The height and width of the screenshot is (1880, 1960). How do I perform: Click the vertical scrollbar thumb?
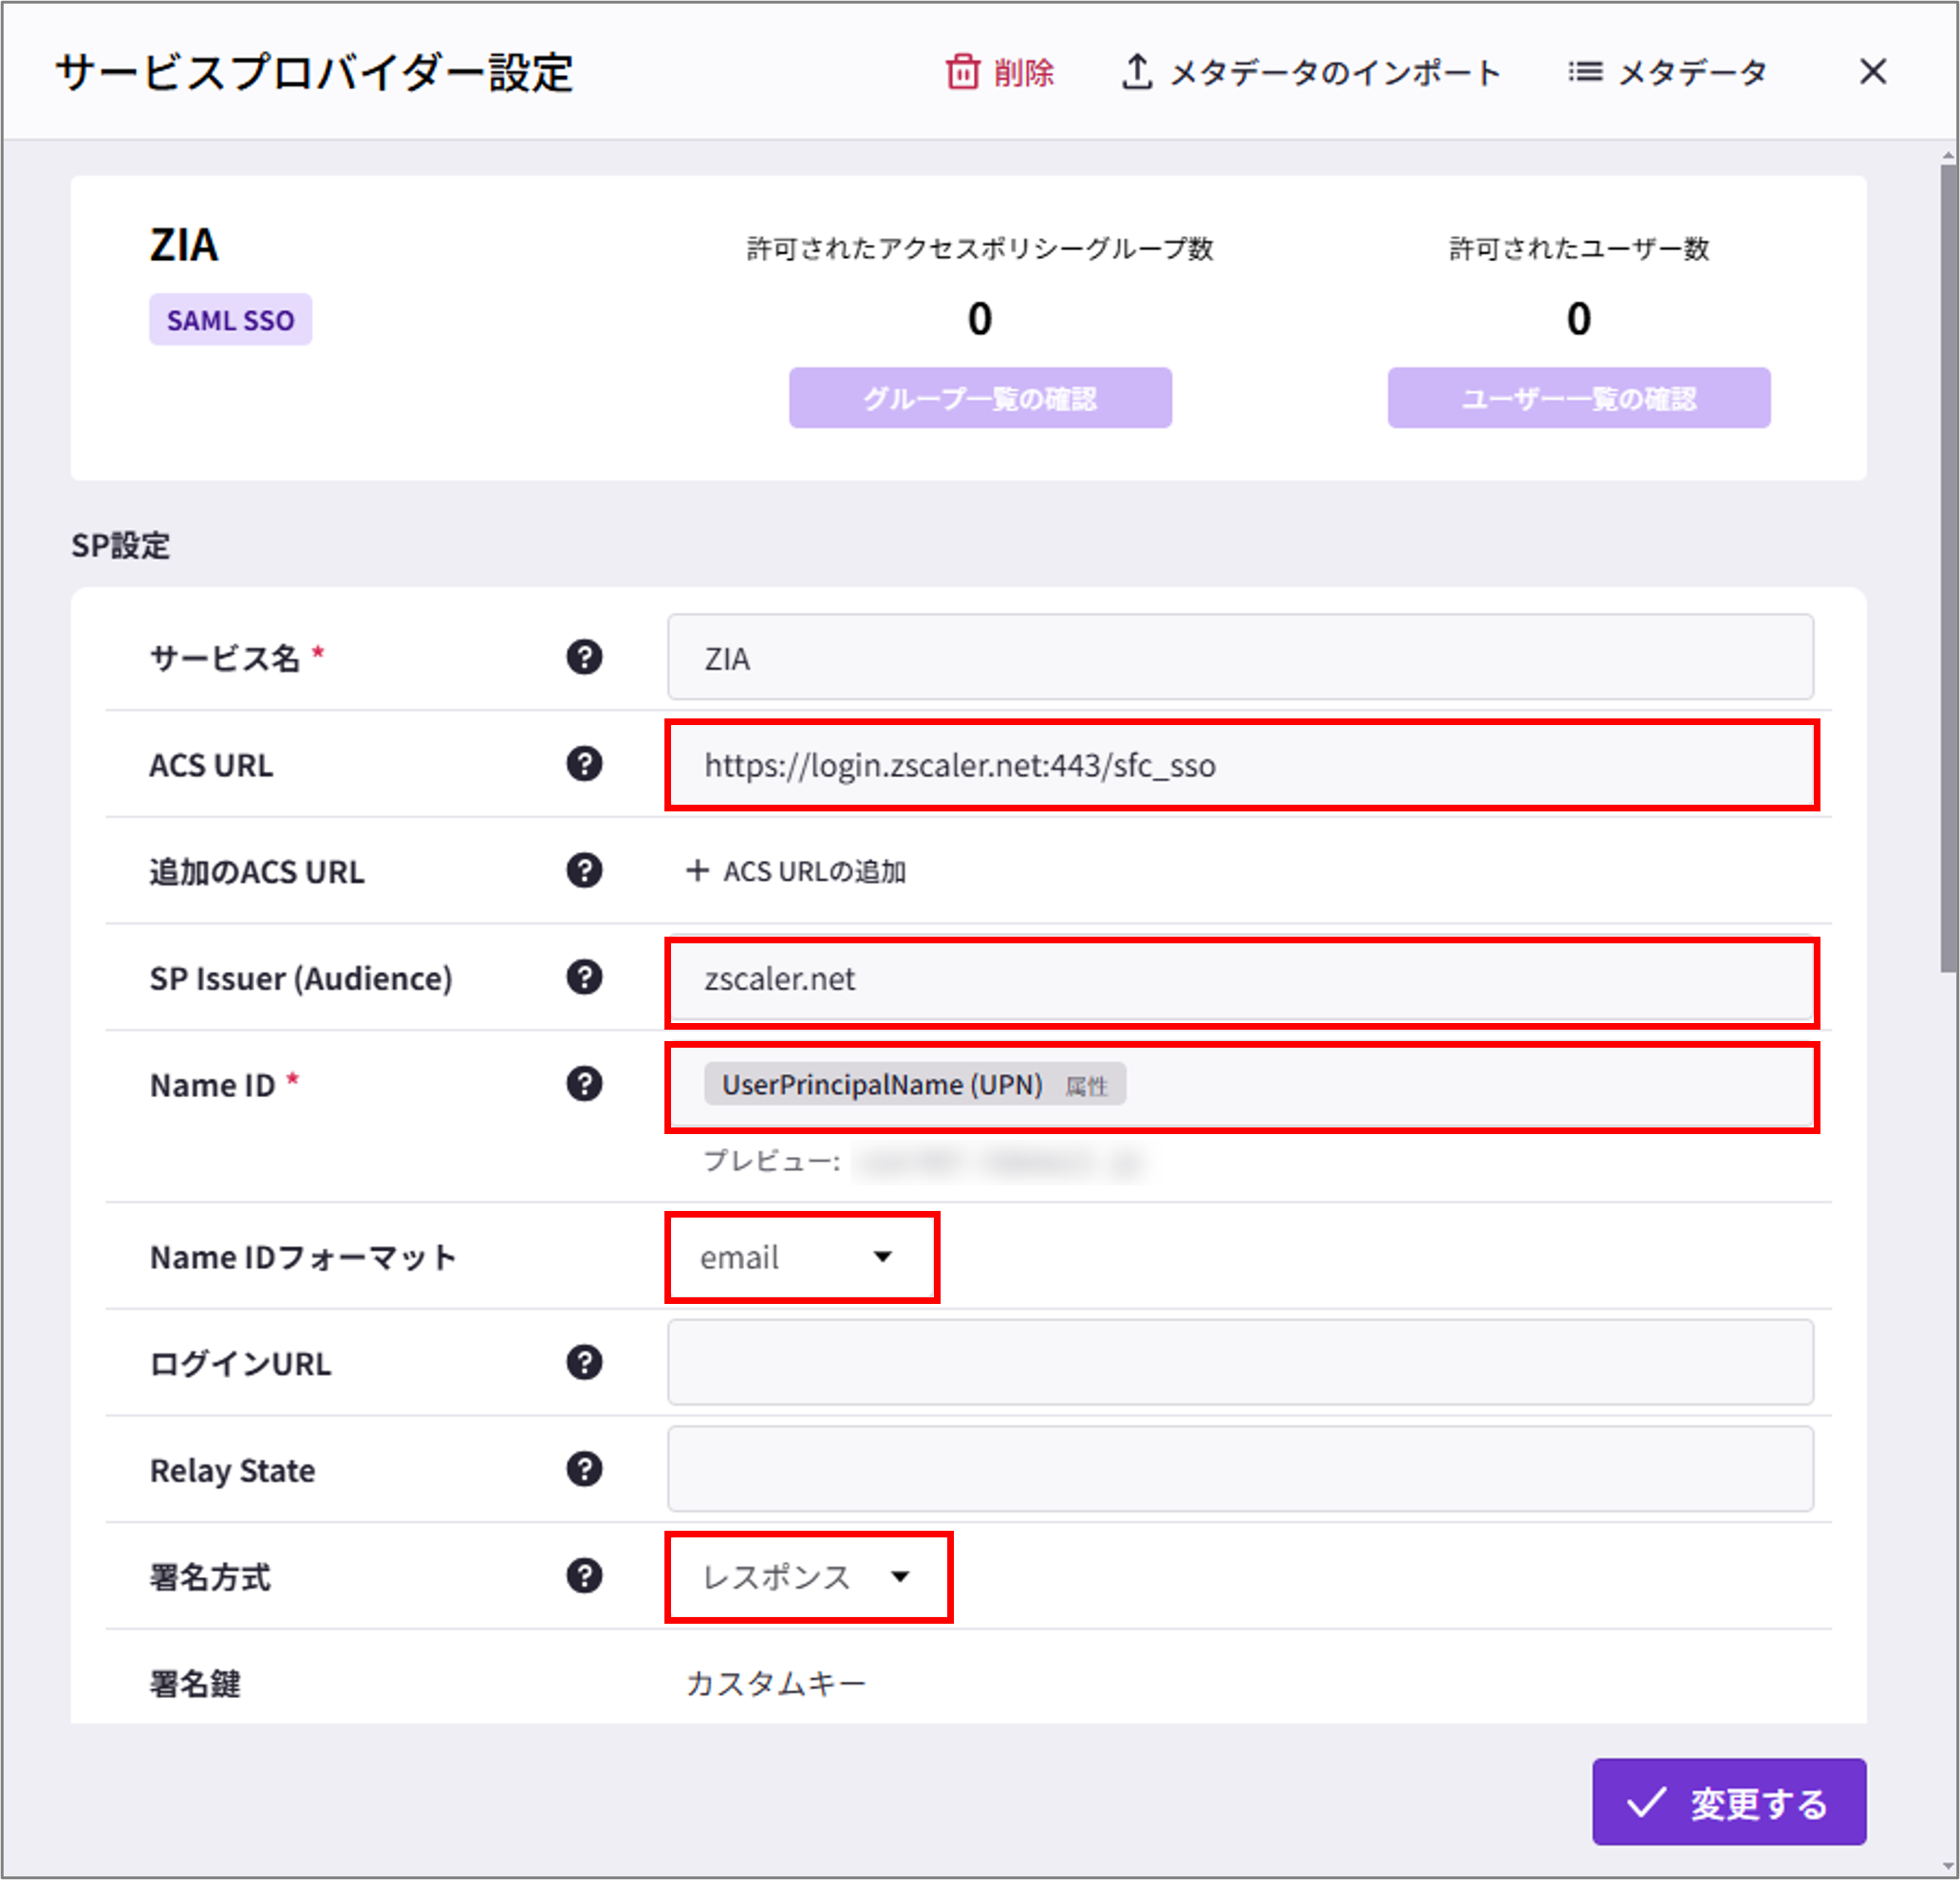[1947, 568]
